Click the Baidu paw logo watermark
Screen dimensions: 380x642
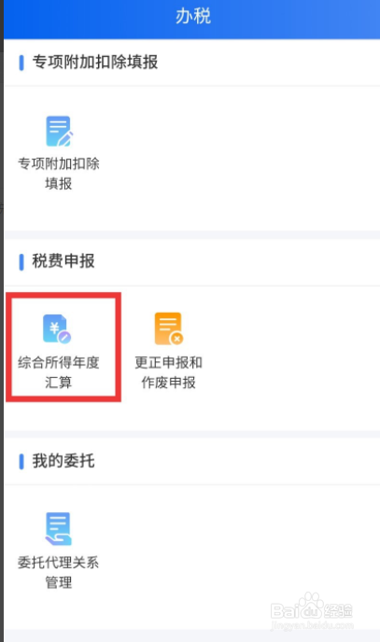(311, 606)
